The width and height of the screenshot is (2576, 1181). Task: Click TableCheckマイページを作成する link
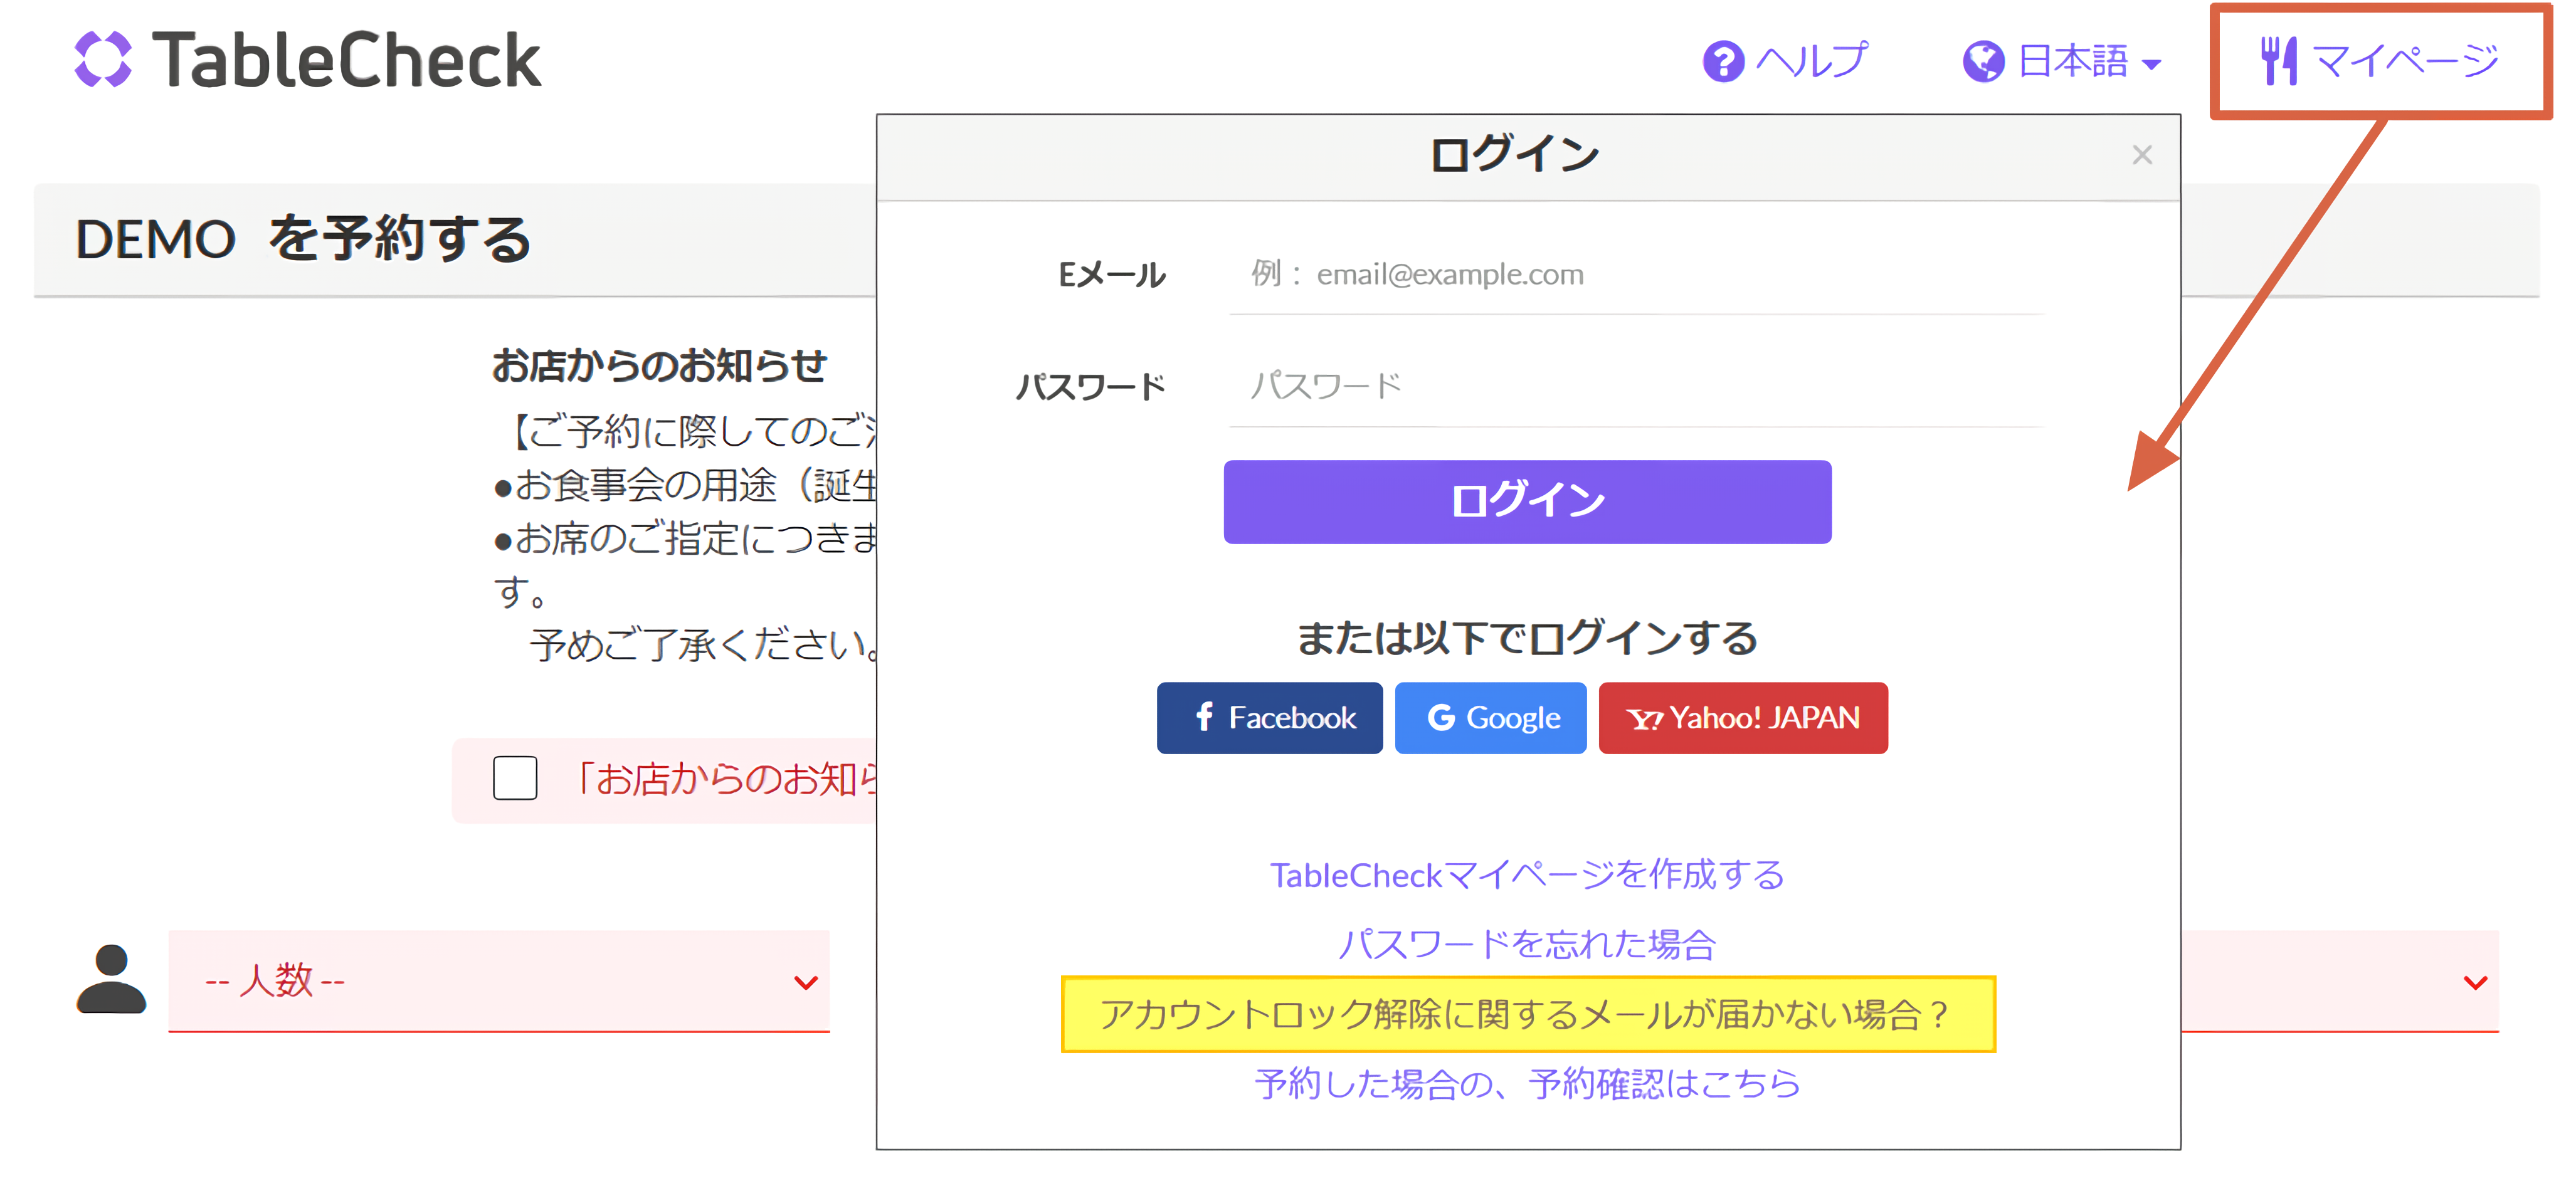point(1526,875)
